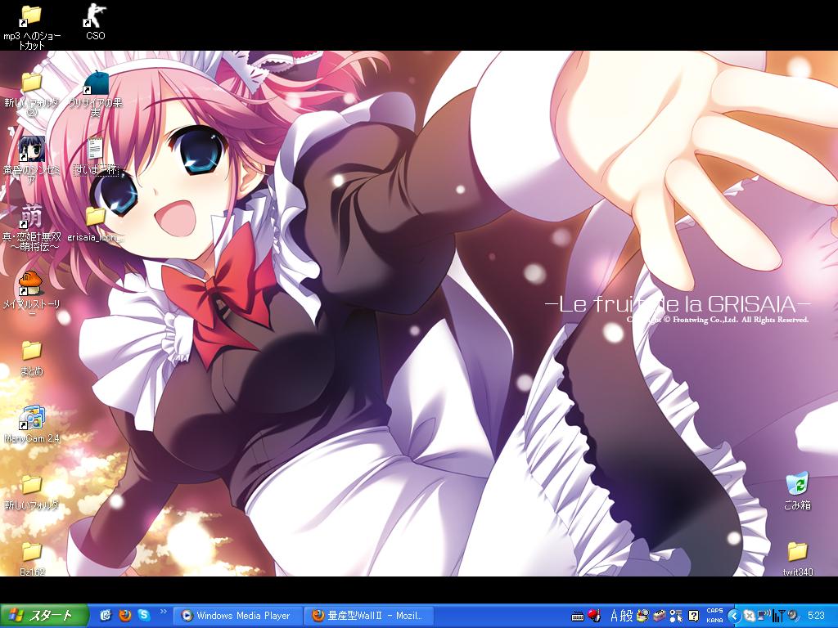Screen dimensions: 838x628
Task: Open the wireless network connection tray icon
Action: [764, 616]
